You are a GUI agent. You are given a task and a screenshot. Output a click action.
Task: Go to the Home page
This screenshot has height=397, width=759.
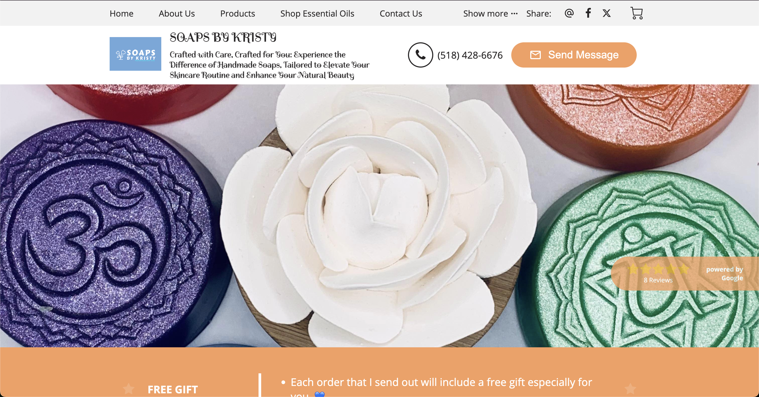coord(121,13)
